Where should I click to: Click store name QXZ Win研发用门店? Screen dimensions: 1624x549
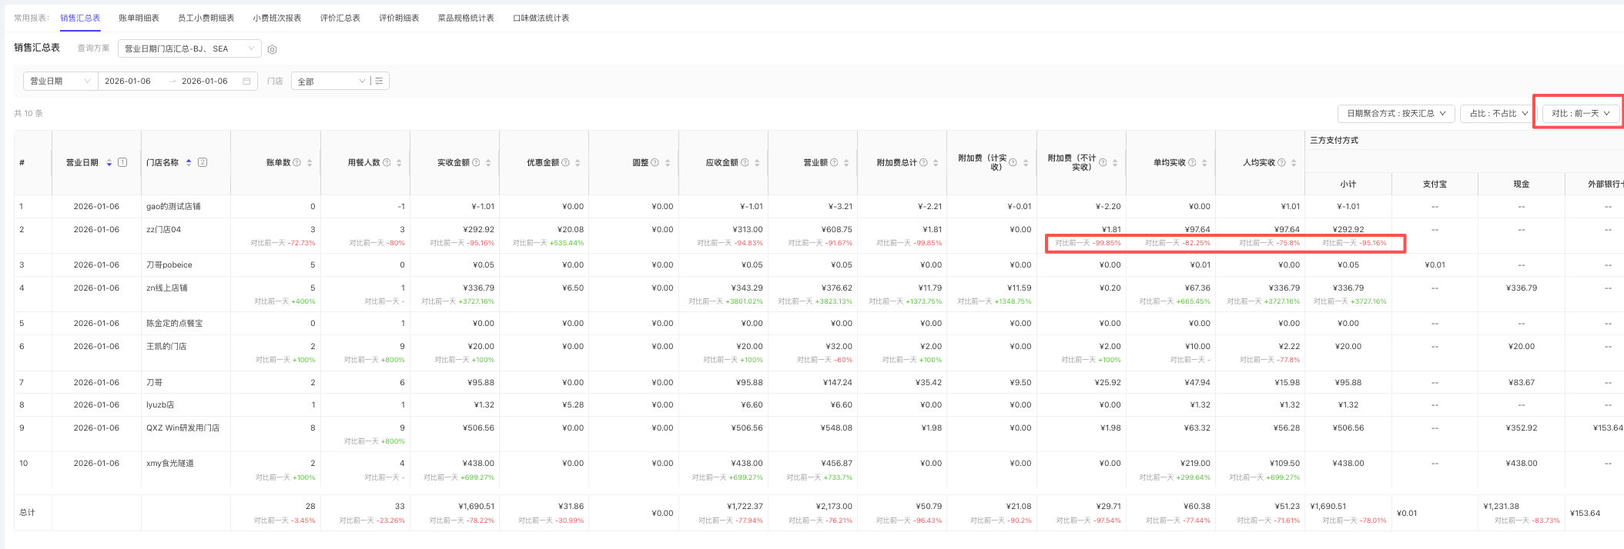click(182, 428)
